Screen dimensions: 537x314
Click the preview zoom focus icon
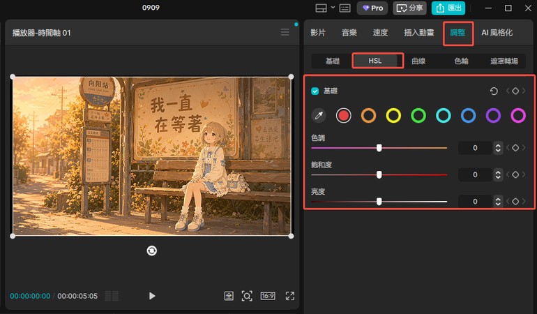point(247,296)
